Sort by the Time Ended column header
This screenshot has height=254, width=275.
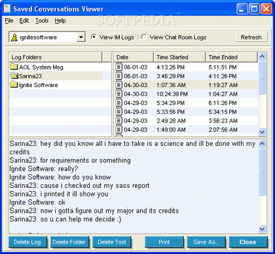point(231,57)
